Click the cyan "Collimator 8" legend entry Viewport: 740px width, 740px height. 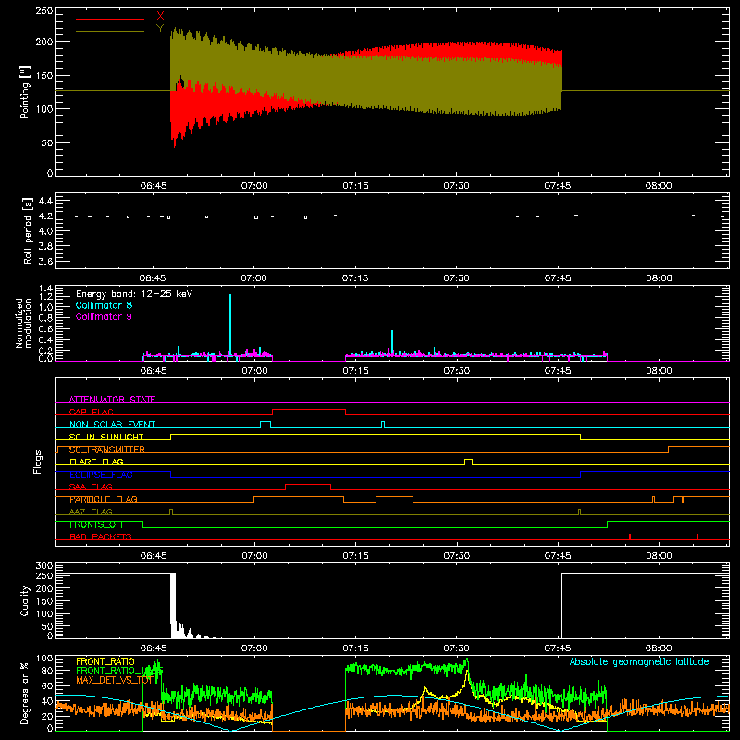(x=104, y=305)
